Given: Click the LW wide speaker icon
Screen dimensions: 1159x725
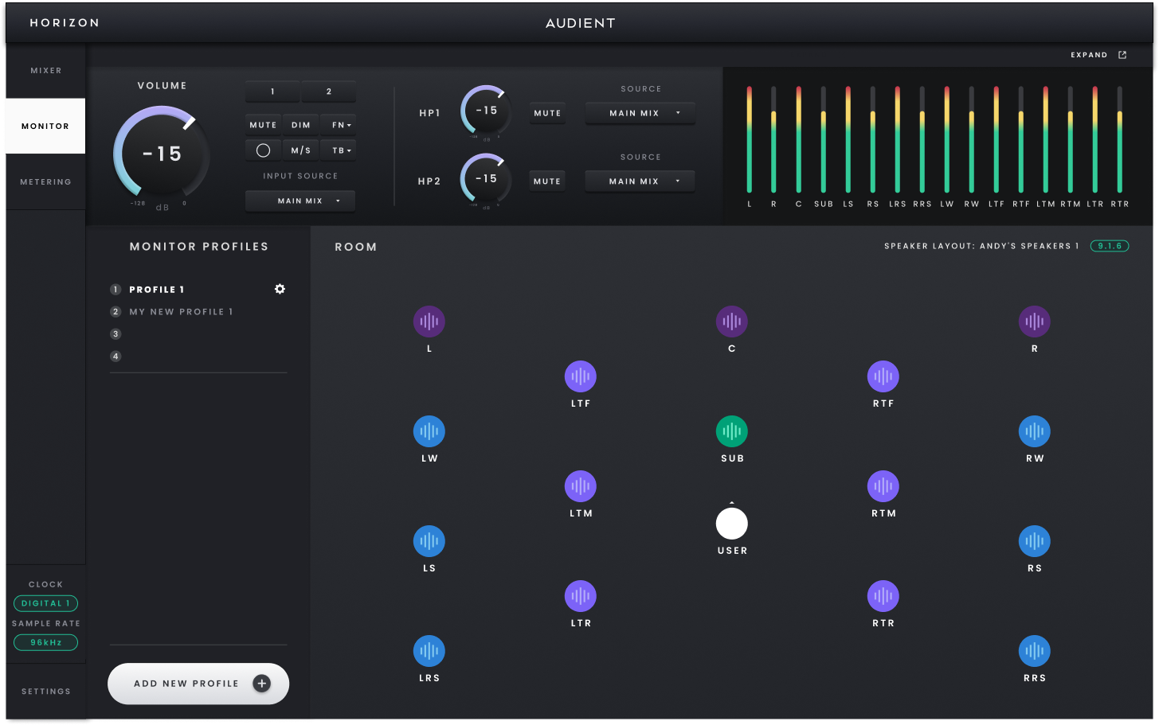Looking at the screenshot, I should click(429, 431).
